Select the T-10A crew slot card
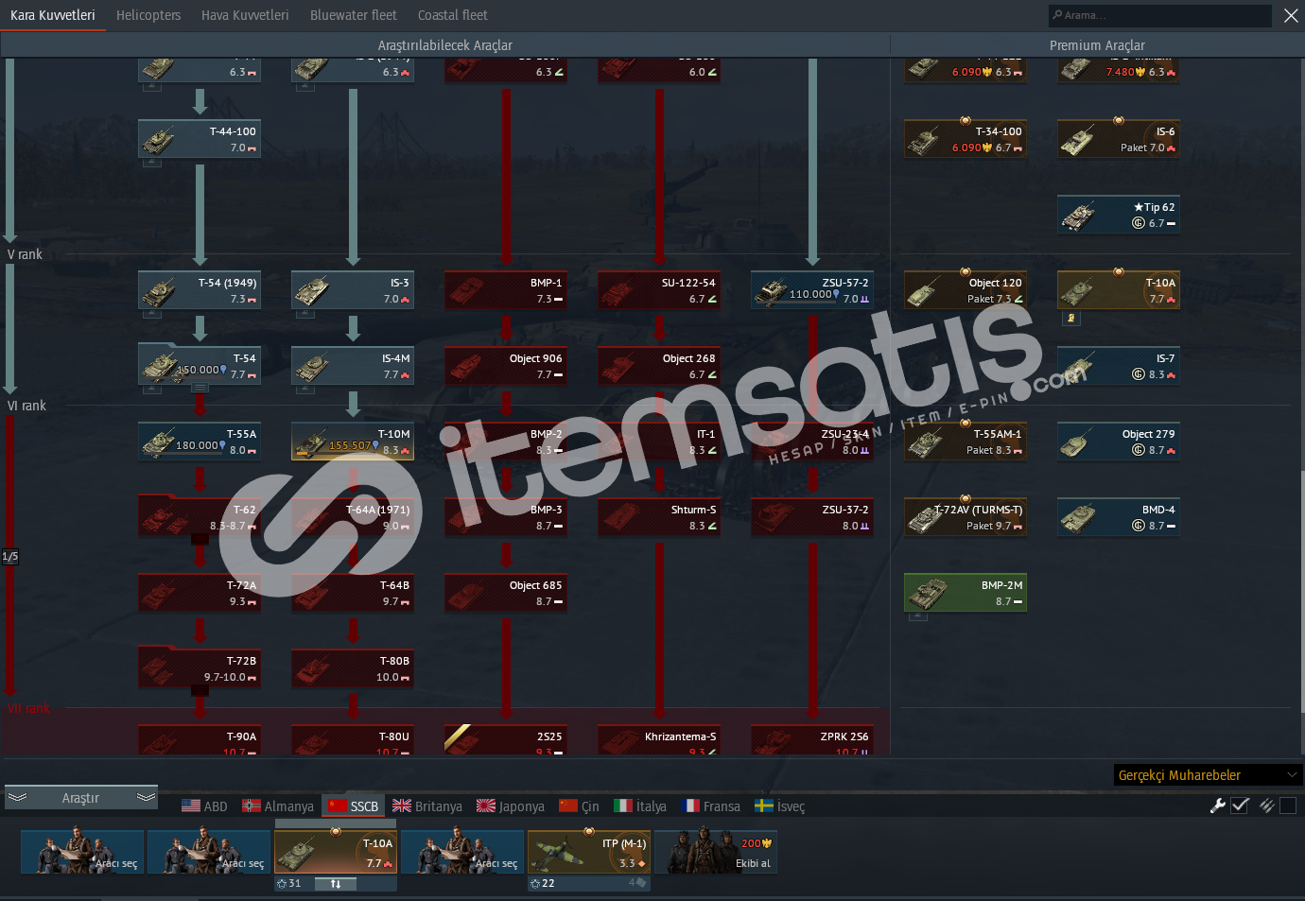 [336, 852]
